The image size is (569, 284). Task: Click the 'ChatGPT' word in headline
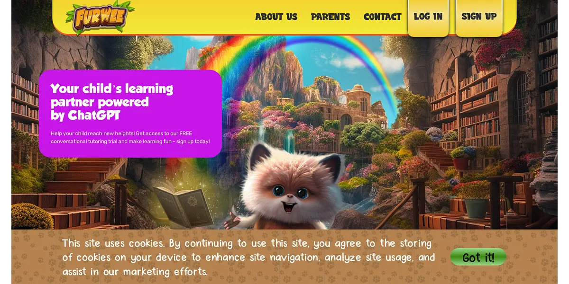coord(94,115)
